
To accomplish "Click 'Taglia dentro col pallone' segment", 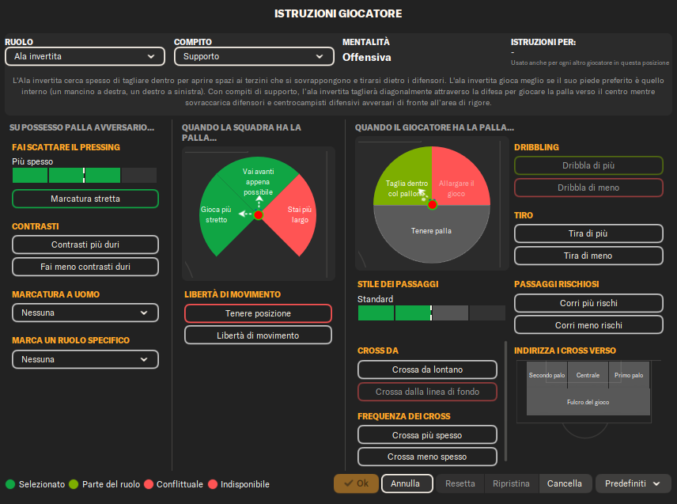I will click(403, 184).
